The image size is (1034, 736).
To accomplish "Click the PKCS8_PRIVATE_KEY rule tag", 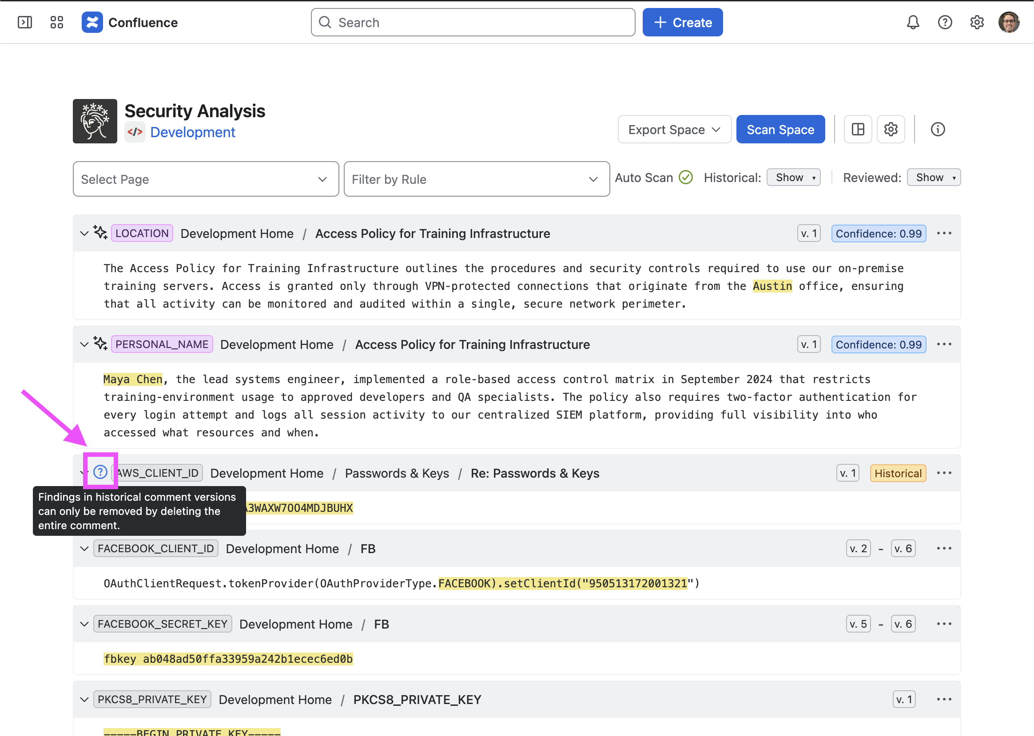I will coord(152,699).
